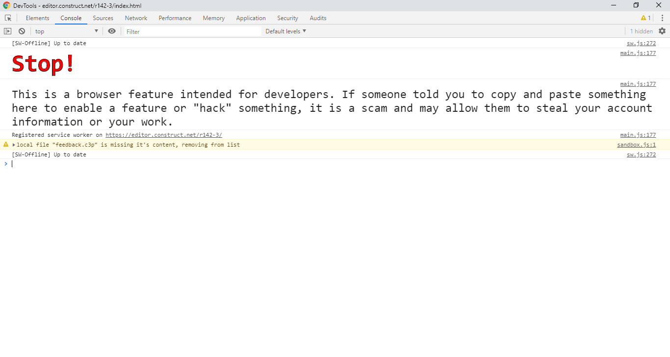Follow the editor.construct.net service worker link
Screen dimensions: 670x357
pyautogui.click(x=164, y=134)
